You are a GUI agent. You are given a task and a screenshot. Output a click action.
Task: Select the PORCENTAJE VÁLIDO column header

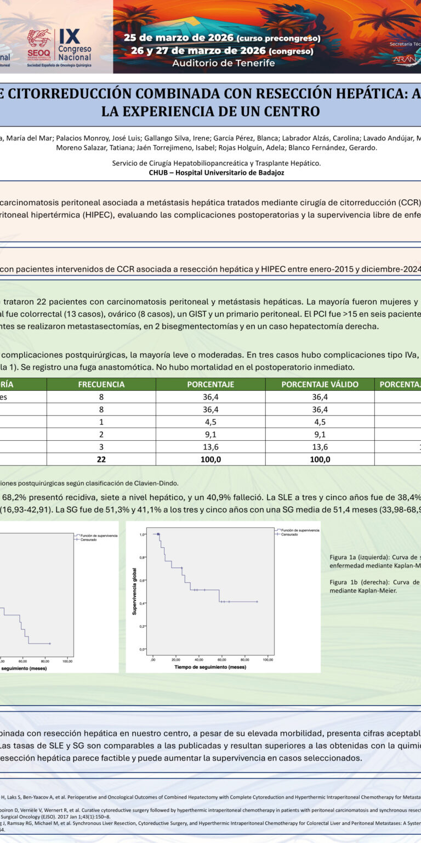[x=320, y=384]
